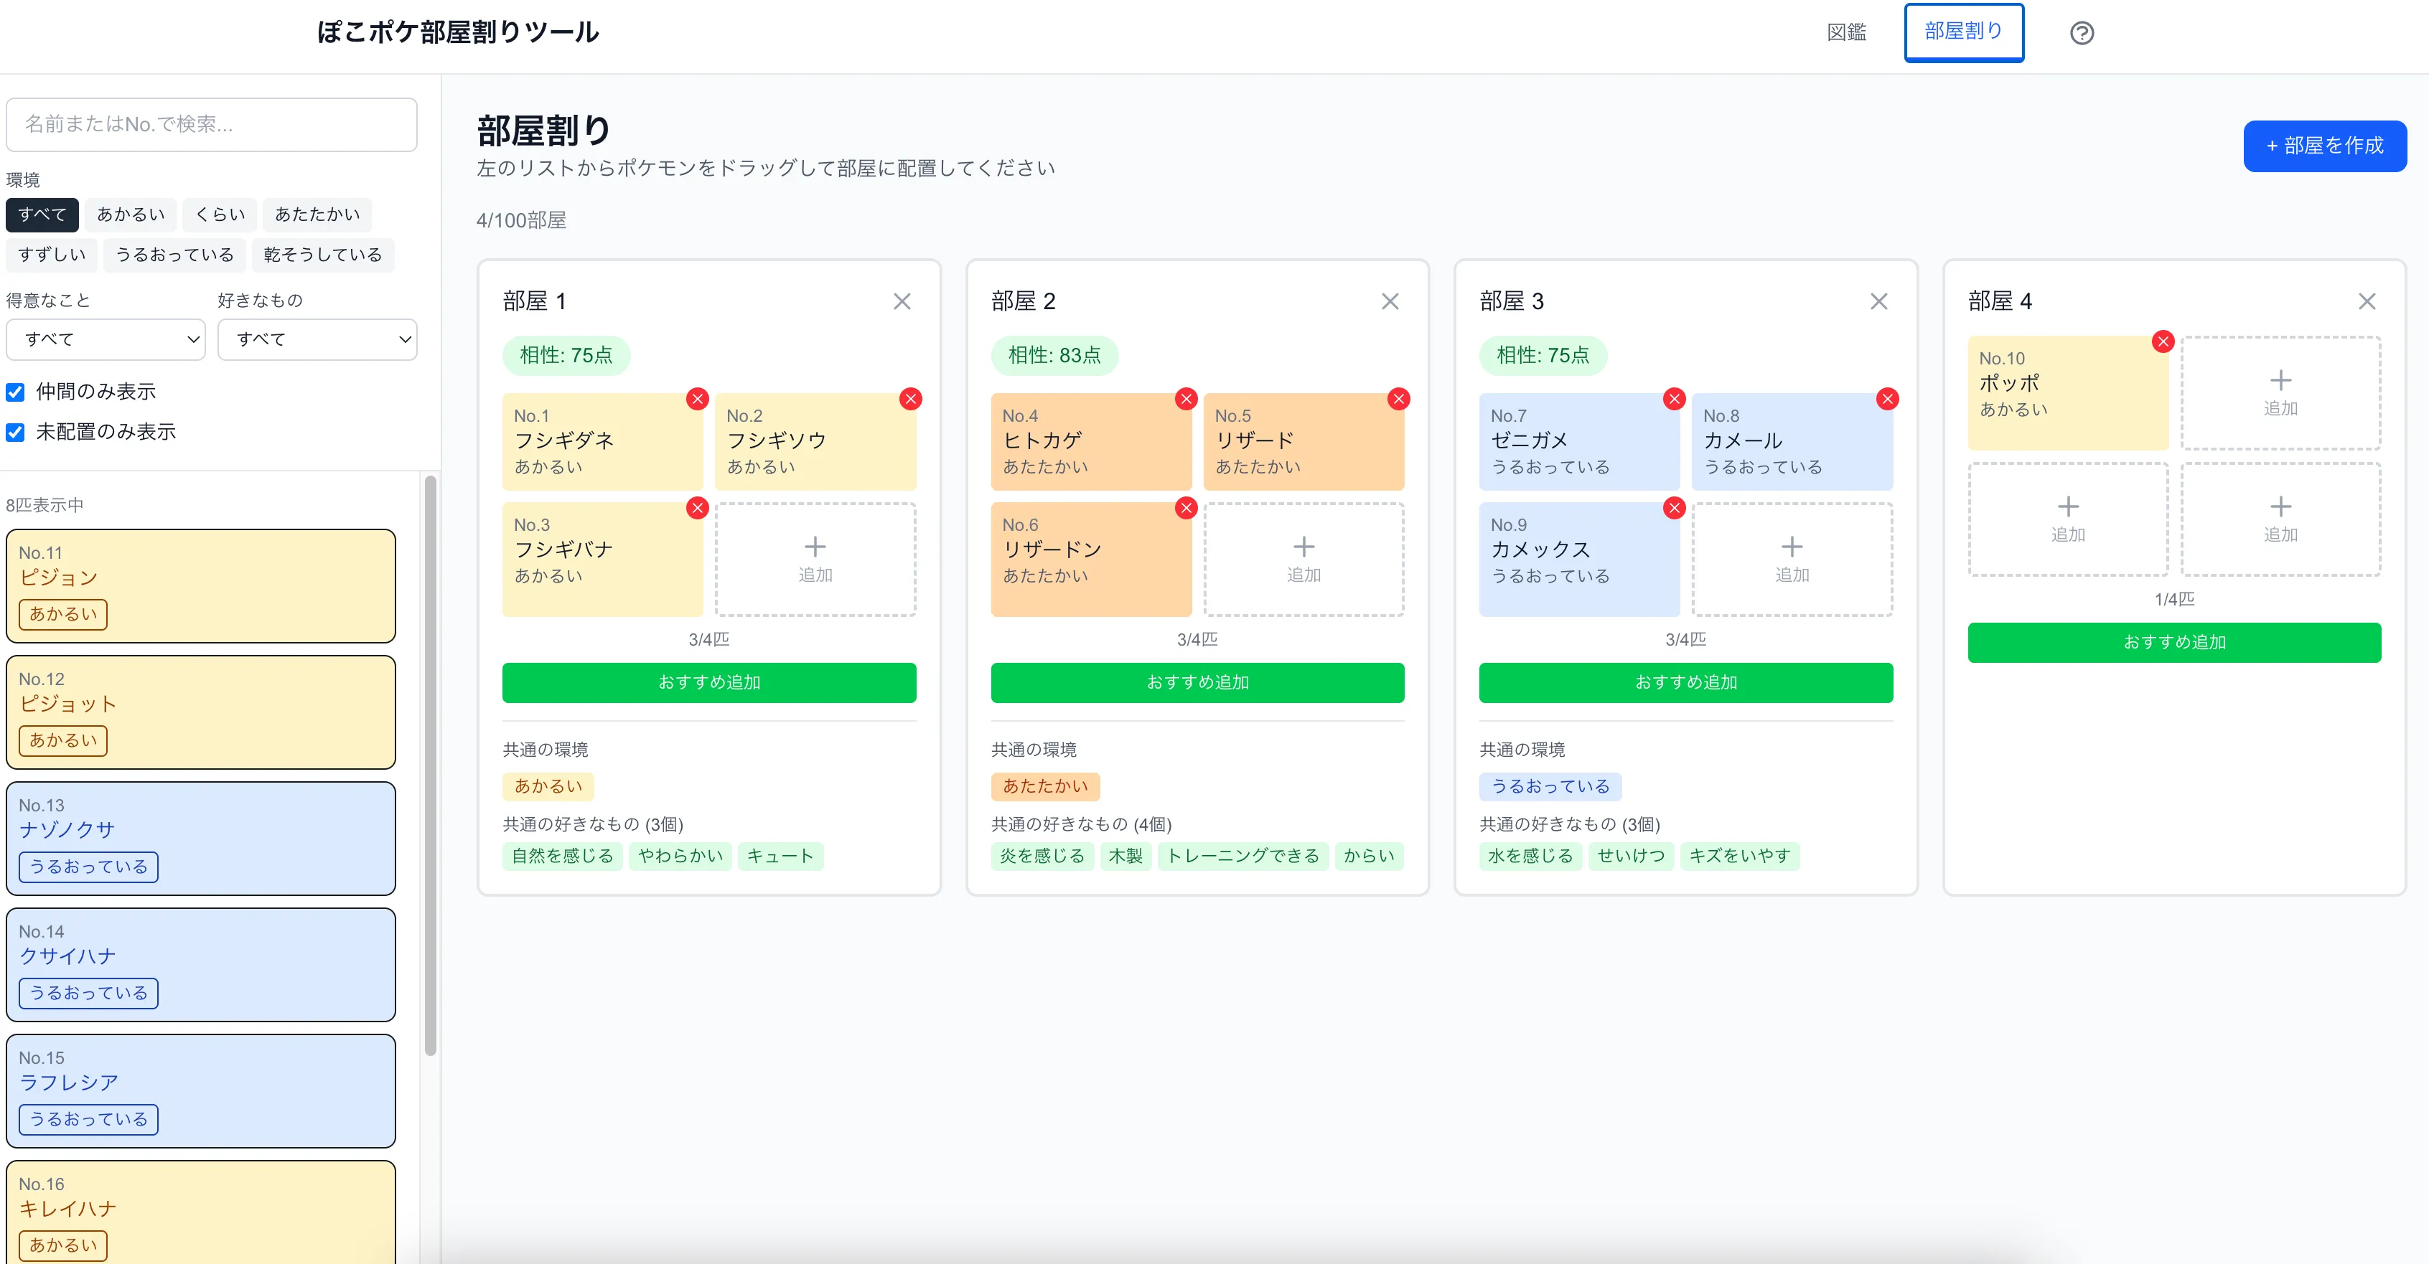
Task: Remove カメックス from room 3
Action: [x=1674, y=508]
